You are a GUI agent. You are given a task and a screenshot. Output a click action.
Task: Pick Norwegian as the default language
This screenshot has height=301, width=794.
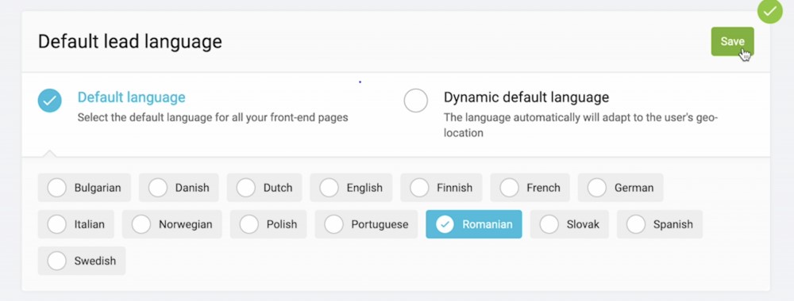click(x=172, y=224)
